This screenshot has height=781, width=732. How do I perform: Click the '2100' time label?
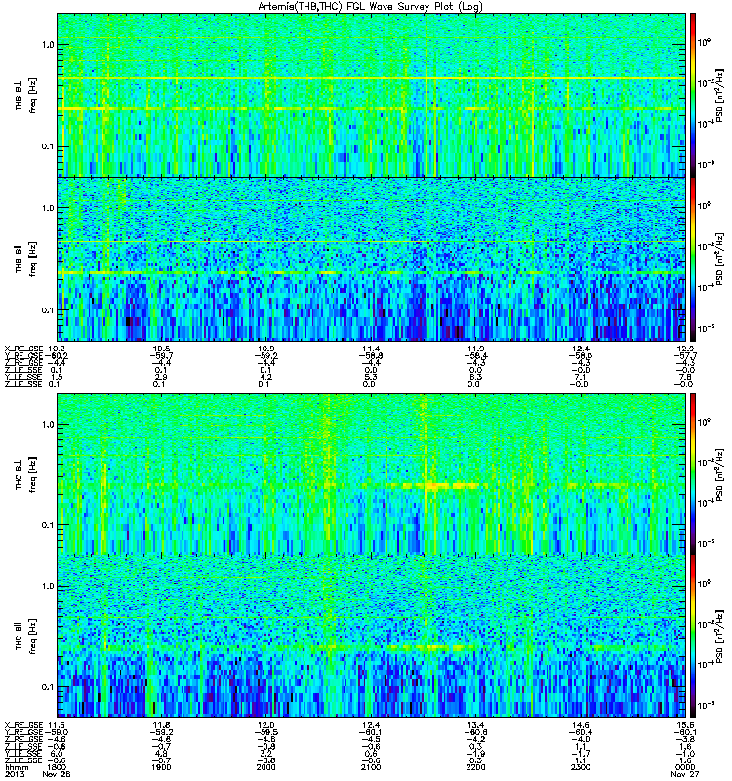click(371, 767)
